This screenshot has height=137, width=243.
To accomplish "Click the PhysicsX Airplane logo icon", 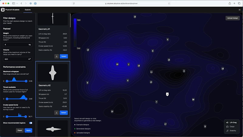I will pyautogui.click(x=3, y=10).
